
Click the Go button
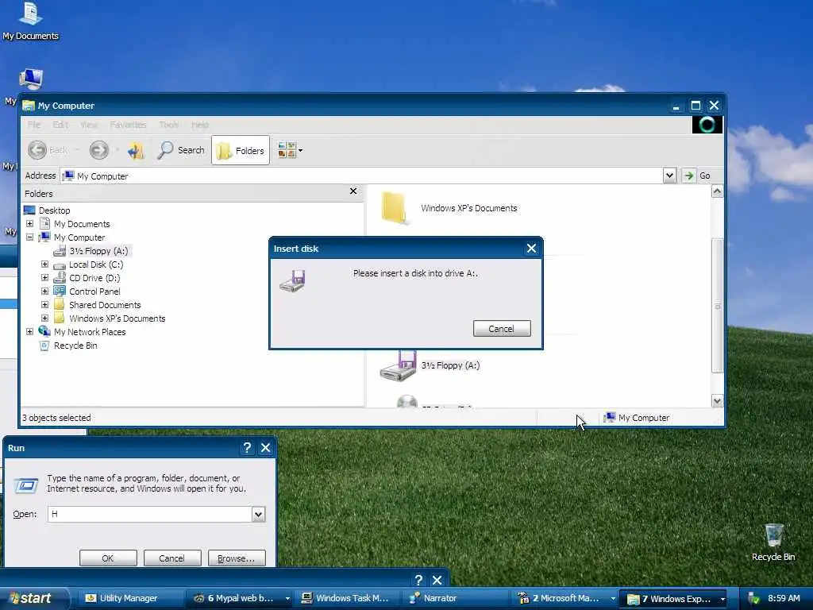point(698,176)
